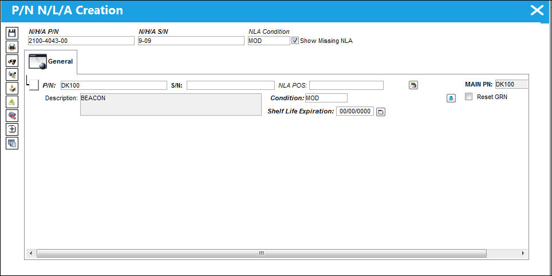
Task: Click the small button right of NLA POS
Action: (x=413, y=85)
